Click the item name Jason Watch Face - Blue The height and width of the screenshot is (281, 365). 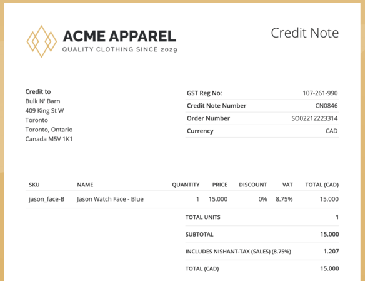(x=110, y=199)
